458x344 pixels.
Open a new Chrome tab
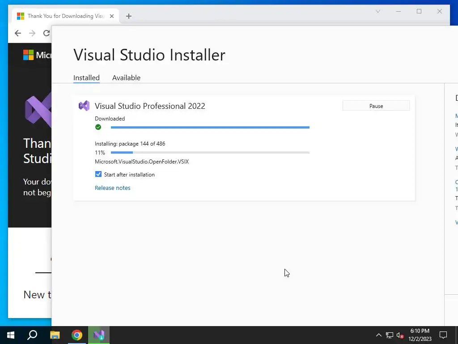point(128,16)
